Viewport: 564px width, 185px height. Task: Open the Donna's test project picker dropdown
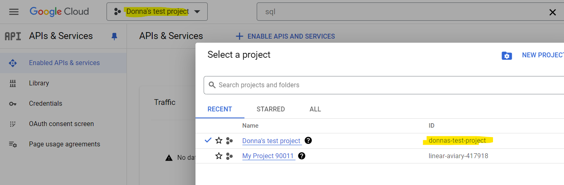coord(157,11)
